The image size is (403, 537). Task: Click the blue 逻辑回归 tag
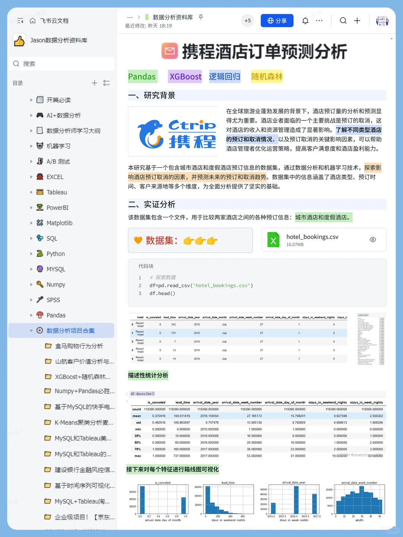[225, 76]
